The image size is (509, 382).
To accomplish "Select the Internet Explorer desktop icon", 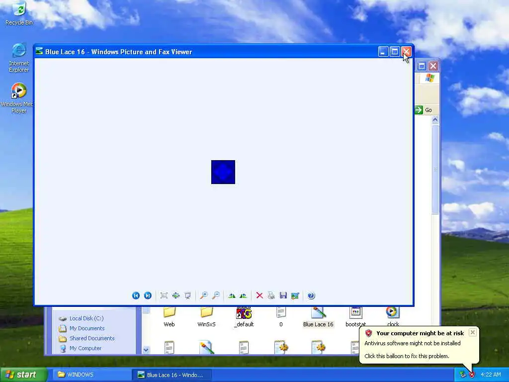I will (x=19, y=58).
